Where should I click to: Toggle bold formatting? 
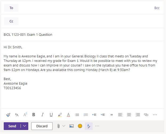(34, 115)
